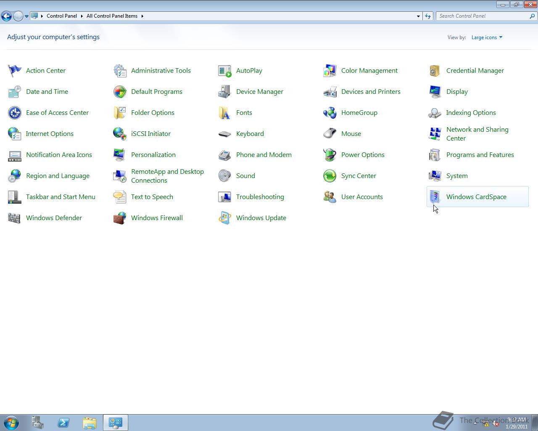Screen dimensions: 538x431
Task: Open the Windows Defender icon
Action: (15, 218)
